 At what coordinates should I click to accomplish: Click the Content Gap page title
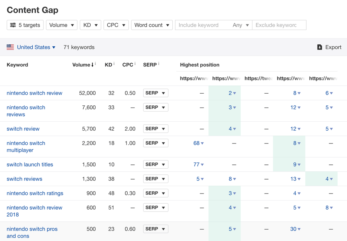tap(33, 10)
